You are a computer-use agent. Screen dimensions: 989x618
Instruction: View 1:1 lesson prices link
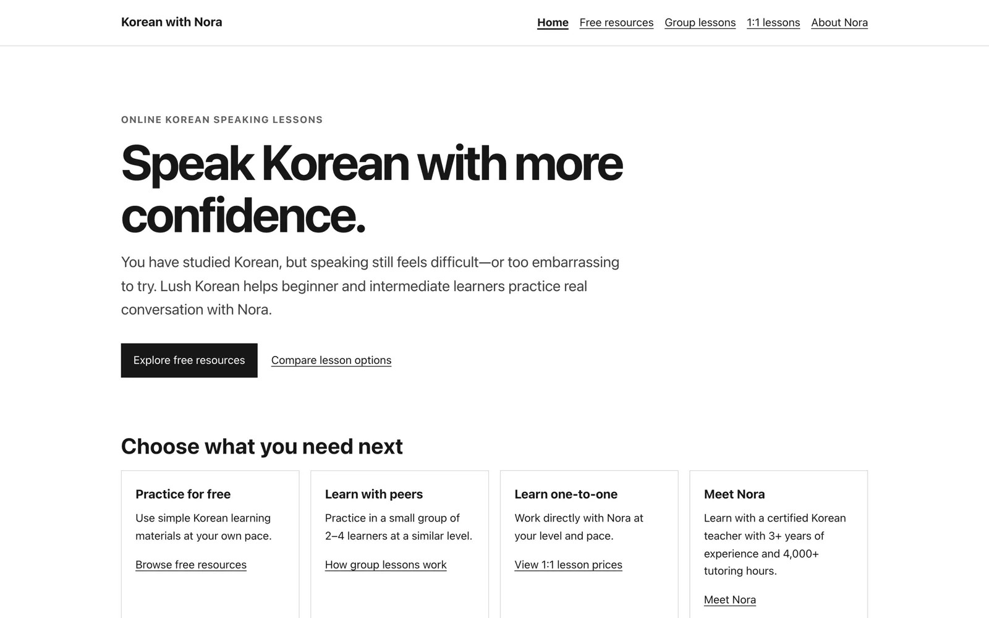pyautogui.click(x=568, y=565)
